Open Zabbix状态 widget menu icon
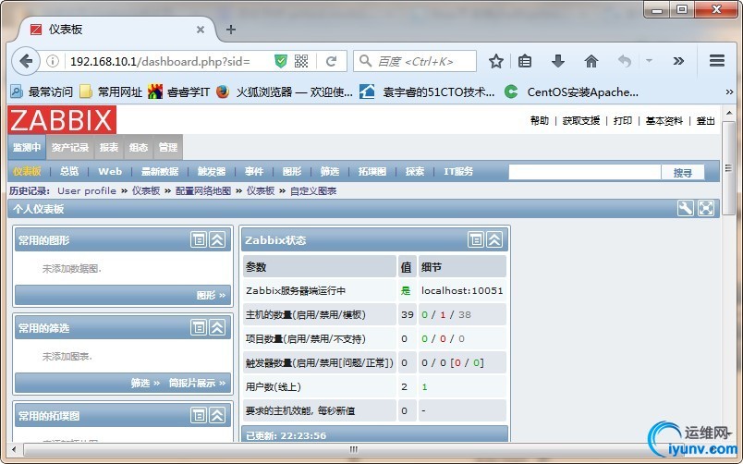 click(476, 239)
